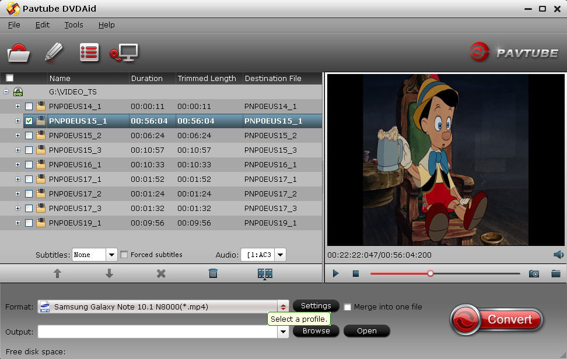This screenshot has width=567, height=359.
Task: Expand the PNP0EUS14_1 row
Action: (17, 106)
